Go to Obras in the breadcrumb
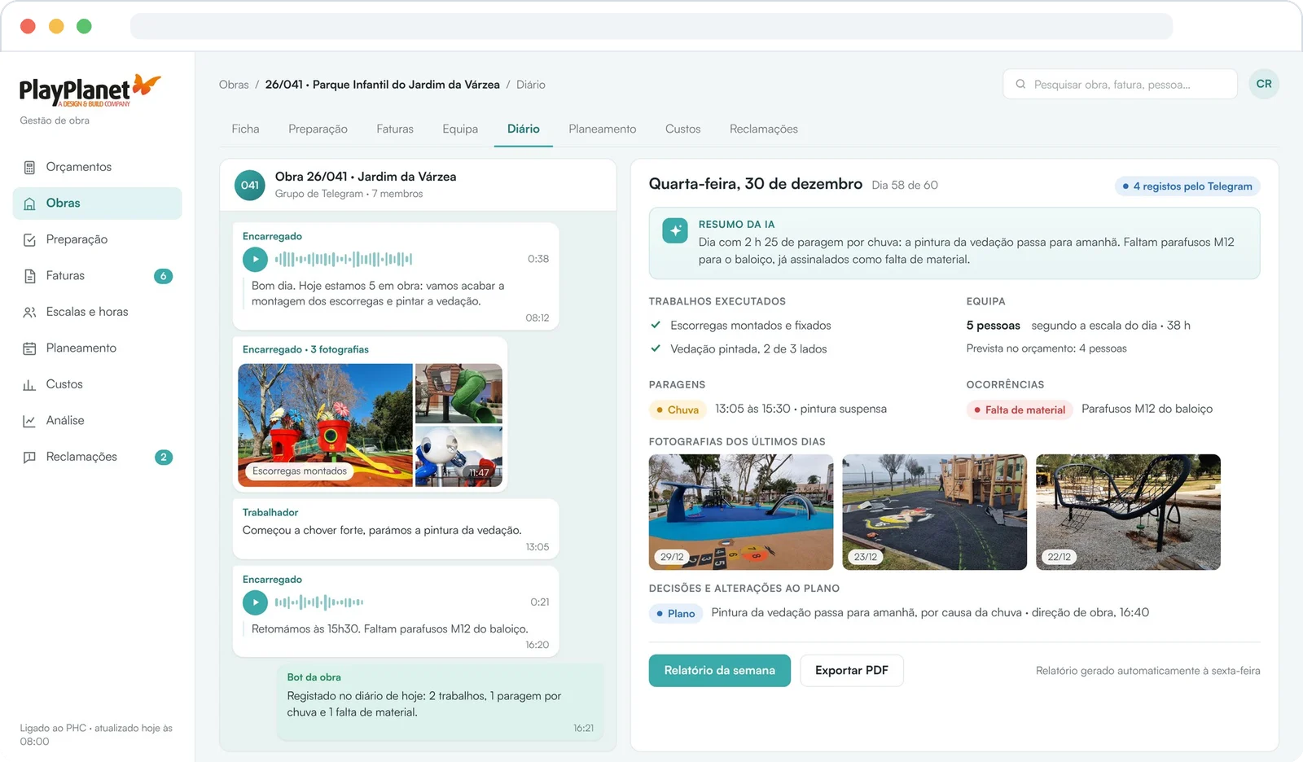1303x762 pixels. [234, 85]
